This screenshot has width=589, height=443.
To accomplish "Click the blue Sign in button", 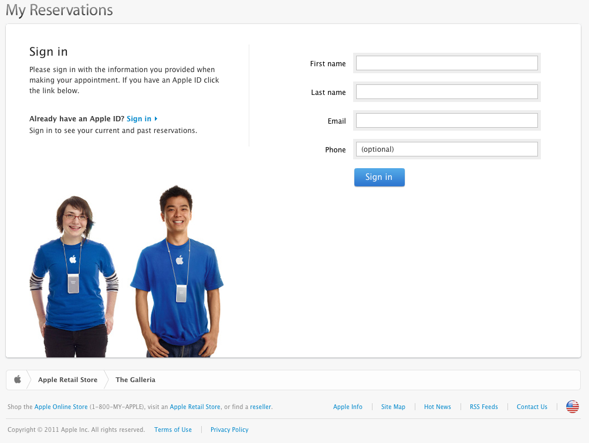I will [380, 177].
